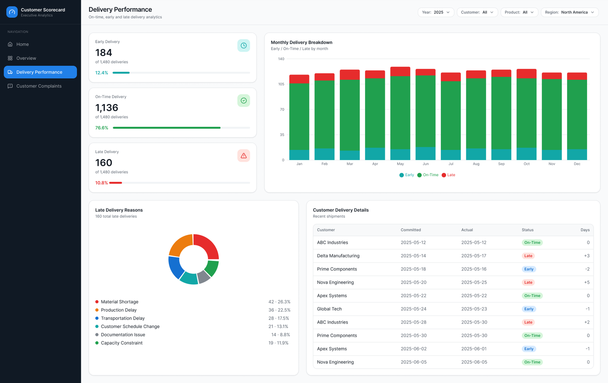Click the On-Time badge for Nova Engineering
Viewport: 608px width, 383px height.
[532, 362]
